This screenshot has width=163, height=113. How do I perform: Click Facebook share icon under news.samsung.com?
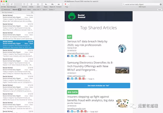[x=68, y=79]
